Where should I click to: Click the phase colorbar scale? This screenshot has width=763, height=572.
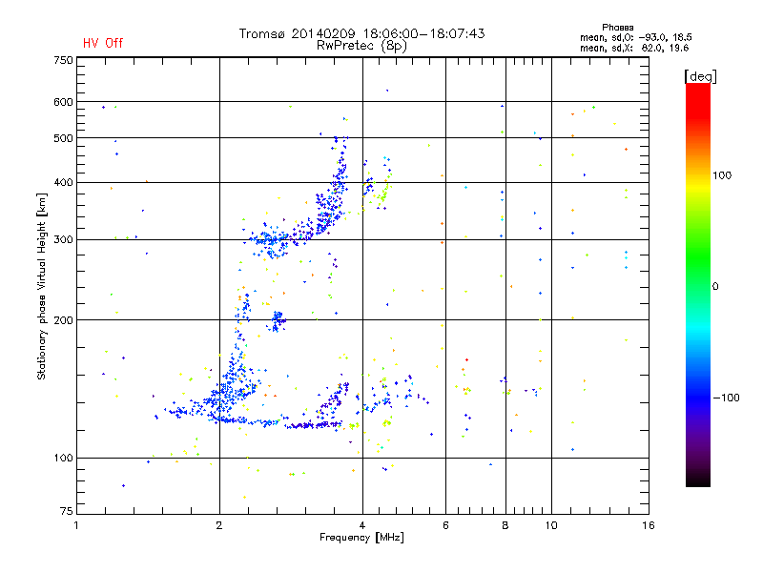[x=698, y=284]
